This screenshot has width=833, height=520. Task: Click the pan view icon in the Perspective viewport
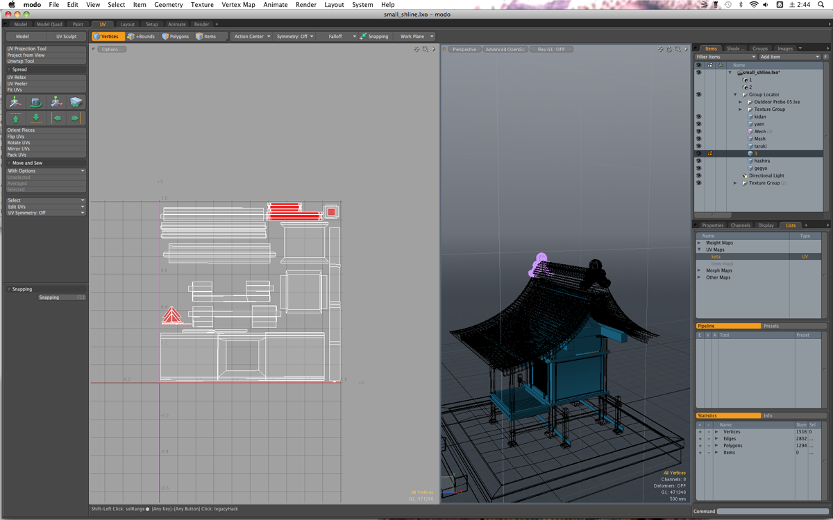661,49
